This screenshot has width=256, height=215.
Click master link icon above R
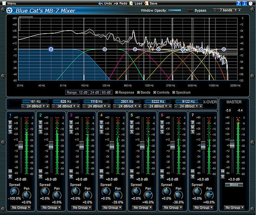click(223, 171)
